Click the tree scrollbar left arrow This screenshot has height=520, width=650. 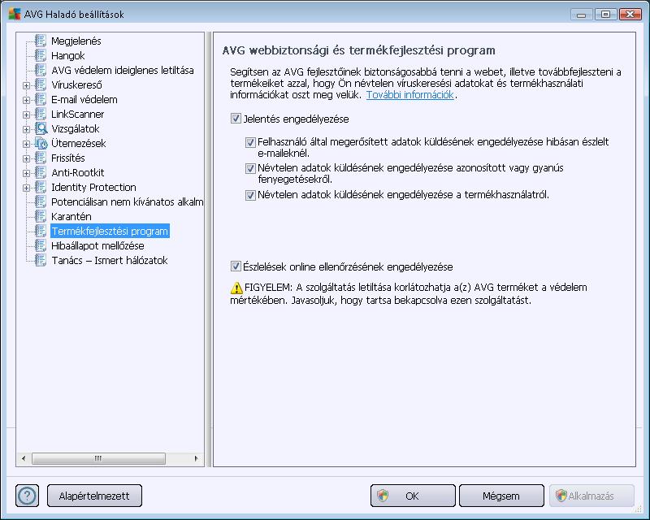click(24, 458)
